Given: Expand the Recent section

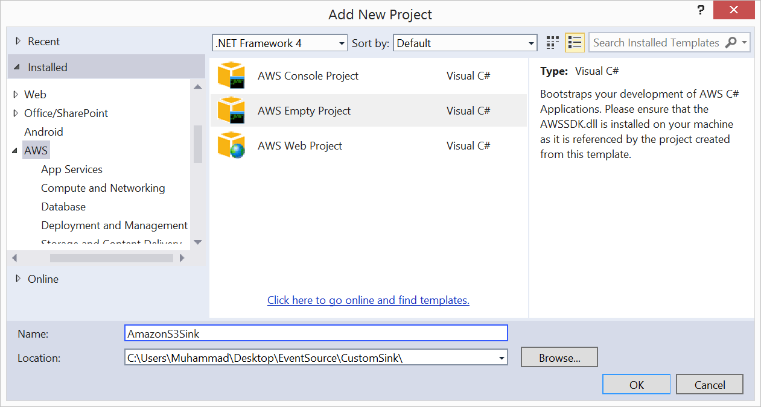Looking at the screenshot, I should pos(18,42).
